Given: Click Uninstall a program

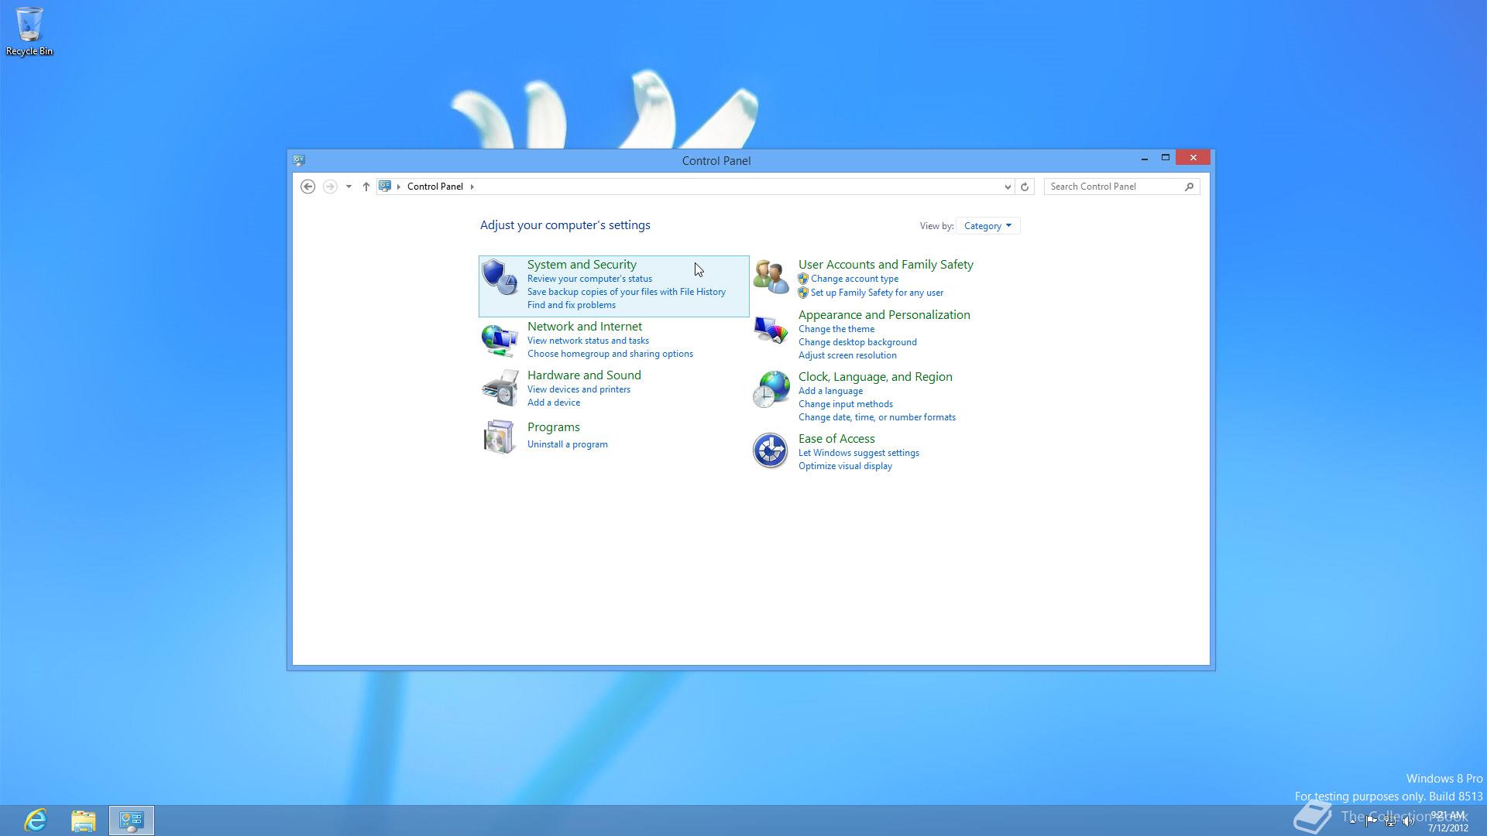Looking at the screenshot, I should coord(568,444).
